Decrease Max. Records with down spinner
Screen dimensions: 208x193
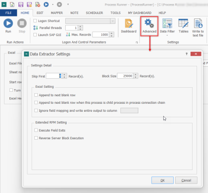(x=111, y=36)
